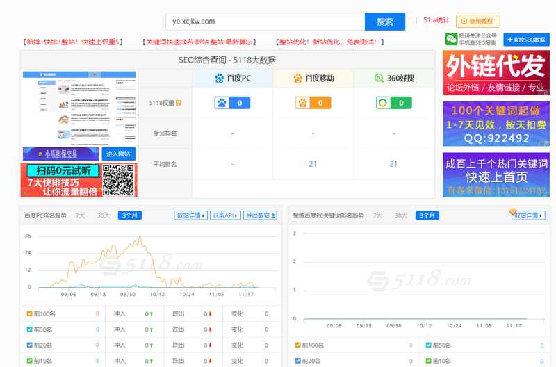Select 7天 in 整域百度PC关键词排名趋势 panel
Image resolution: width=556 pixels, height=367 pixels.
coord(377,215)
